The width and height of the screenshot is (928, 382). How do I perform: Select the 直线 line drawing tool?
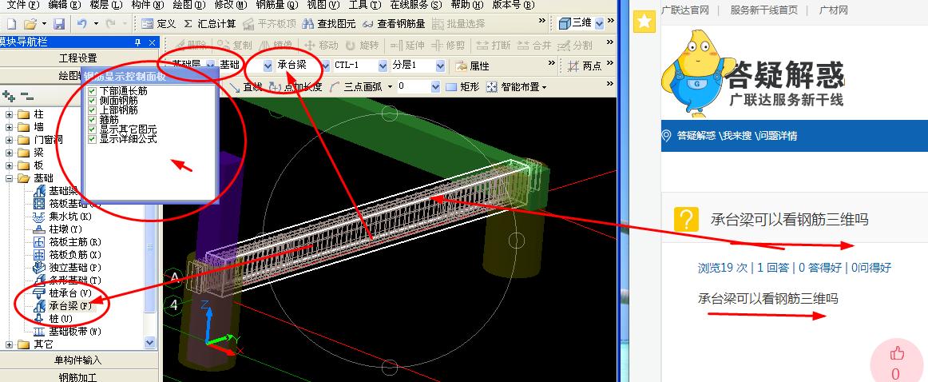tap(245, 87)
